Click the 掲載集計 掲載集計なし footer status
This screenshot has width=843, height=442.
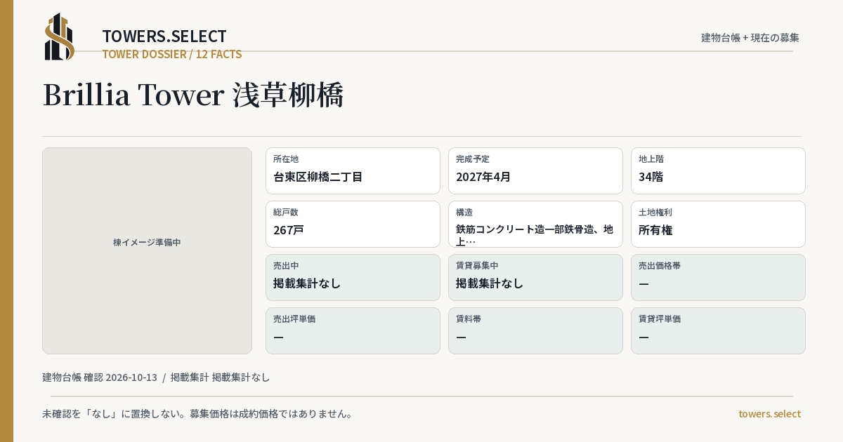221,377
